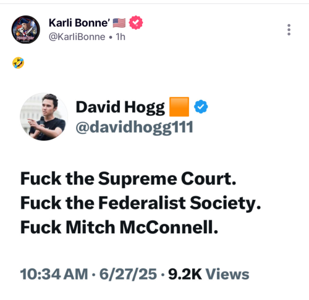
Task: Click the 10:34 AM time
Action: pyautogui.click(x=54, y=274)
